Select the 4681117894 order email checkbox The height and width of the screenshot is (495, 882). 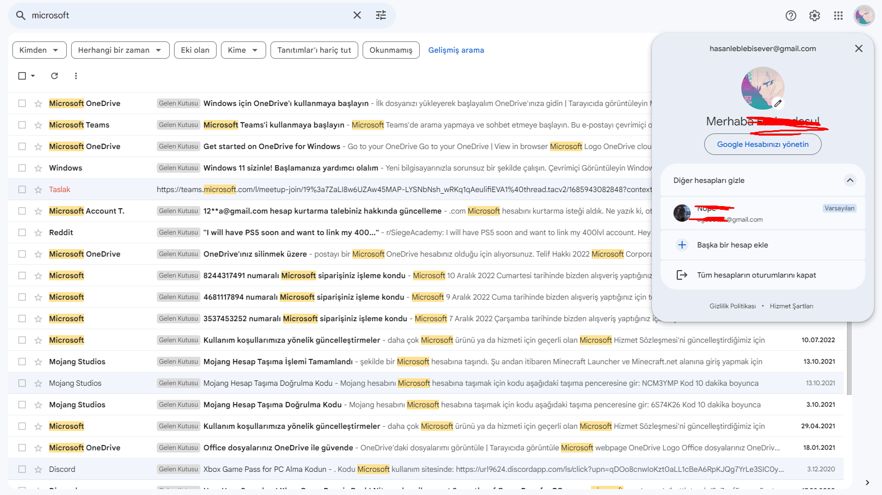pyautogui.click(x=22, y=297)
